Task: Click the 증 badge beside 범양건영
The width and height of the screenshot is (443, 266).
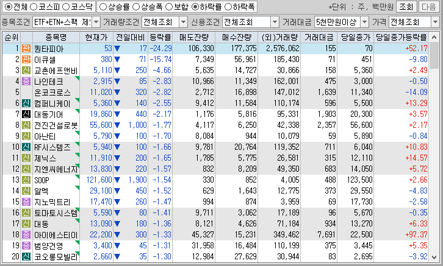Action: pos(26,245)
